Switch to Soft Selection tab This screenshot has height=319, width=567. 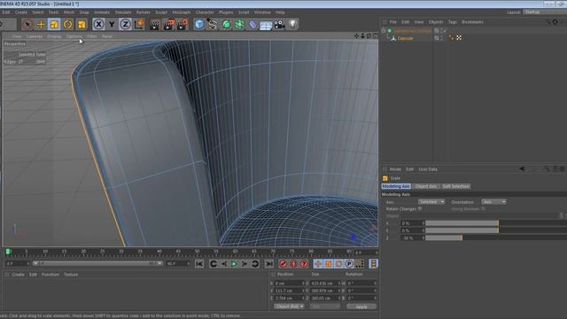coord(455,186)
